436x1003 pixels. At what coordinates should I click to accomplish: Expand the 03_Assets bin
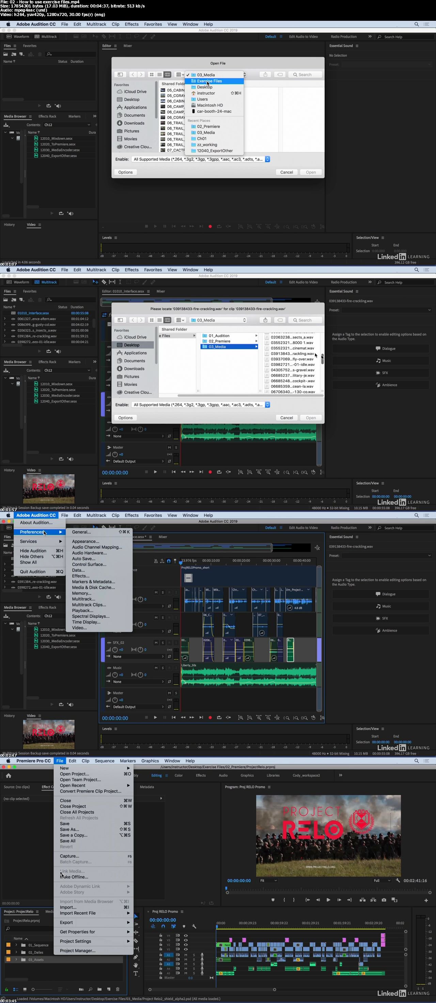[16, 959]
